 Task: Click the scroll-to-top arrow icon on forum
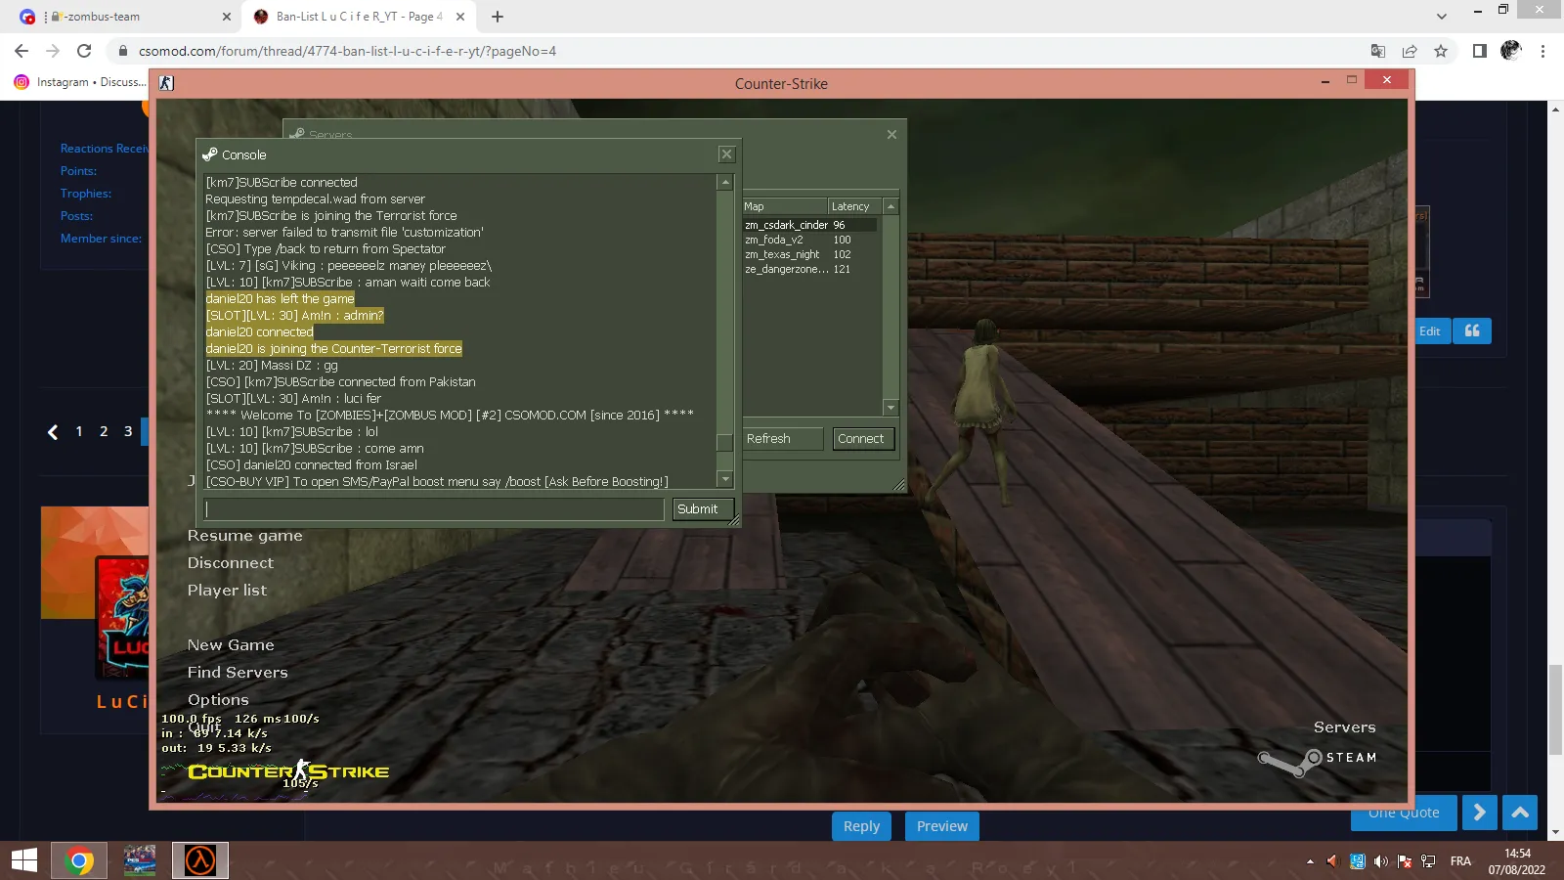[x=1520, y=813]
